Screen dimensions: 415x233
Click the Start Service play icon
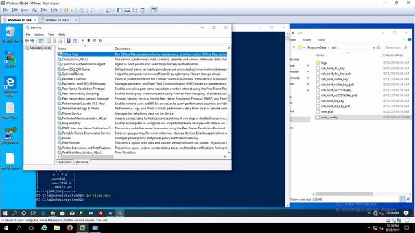pyautogui.click(x=83, y=41)
